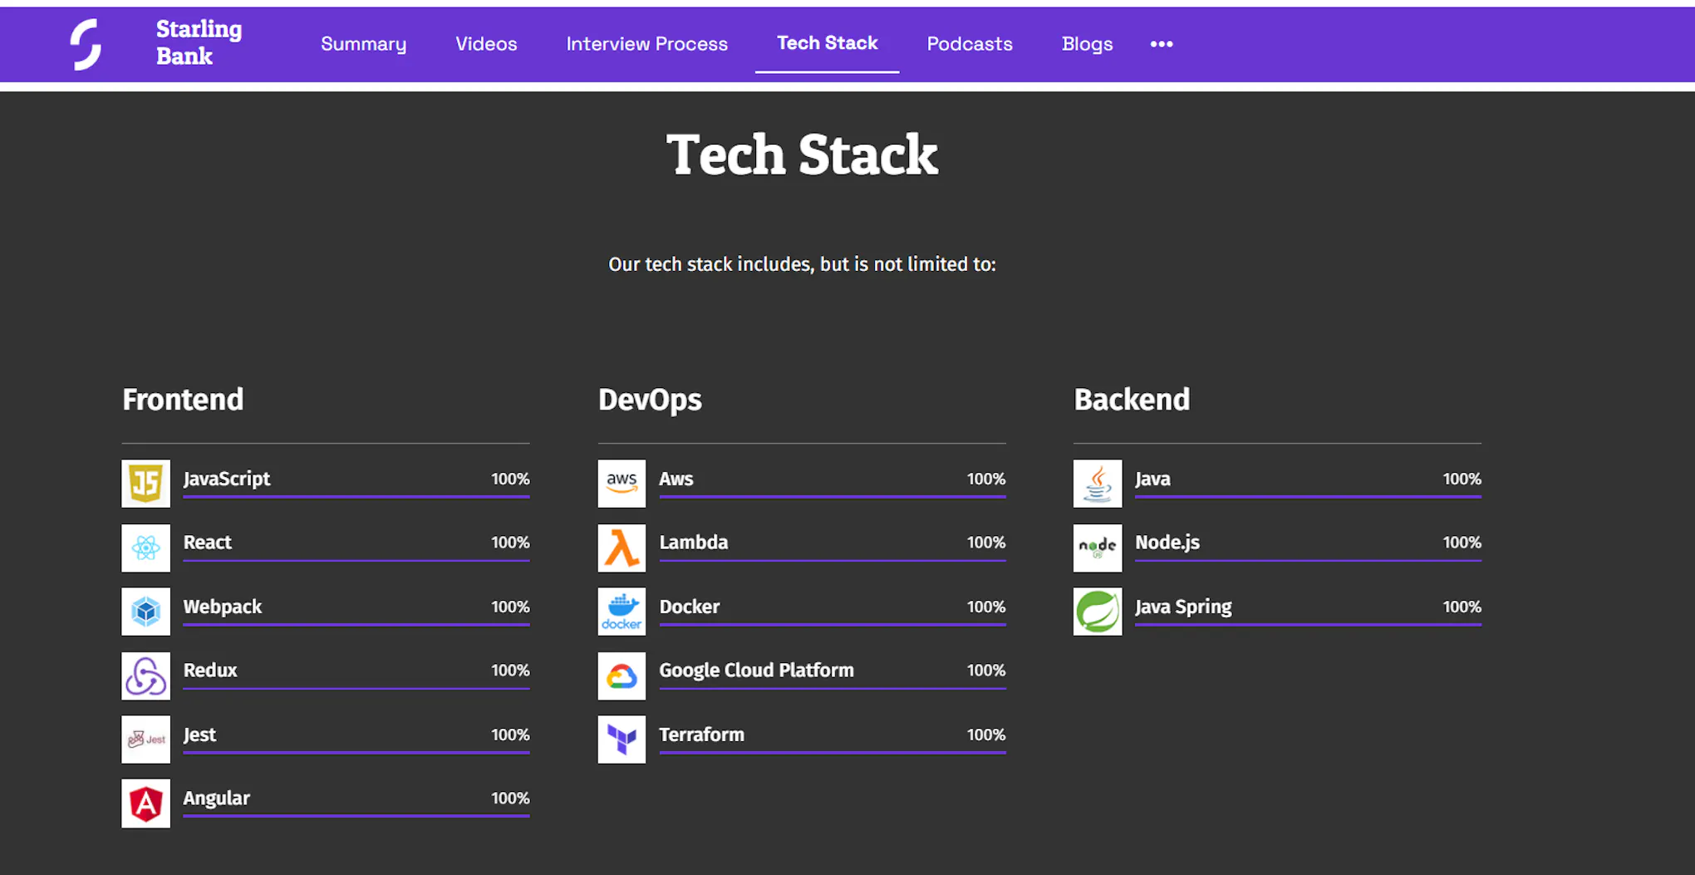Click the Google Cloud Platform icon
This screenshot has height=875, width=1695.
point(621,676)
